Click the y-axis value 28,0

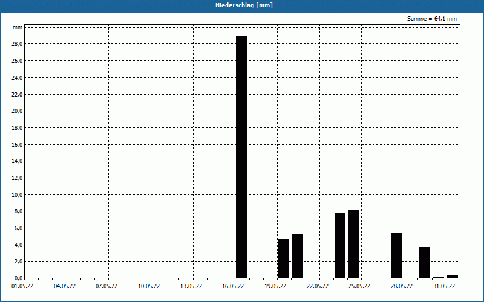17,44
